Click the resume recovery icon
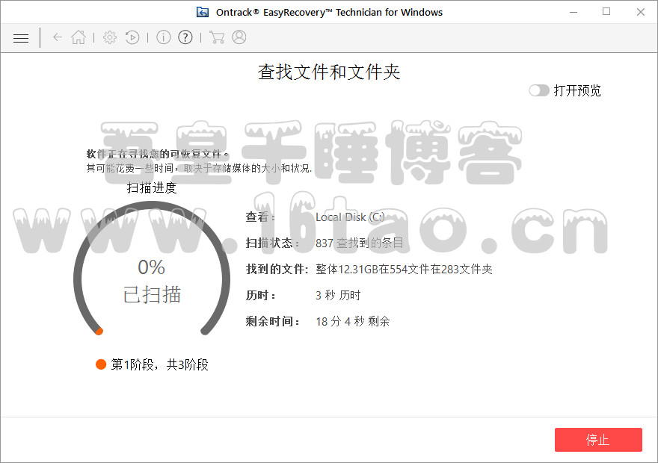This screenshot has height=463, width=658. 132,37
